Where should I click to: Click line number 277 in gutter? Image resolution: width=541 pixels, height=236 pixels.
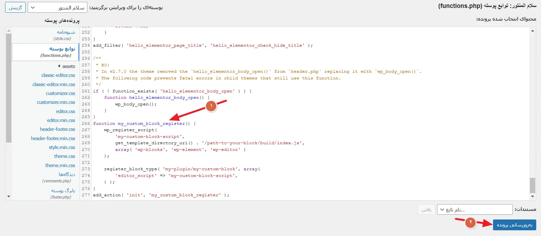86,195
